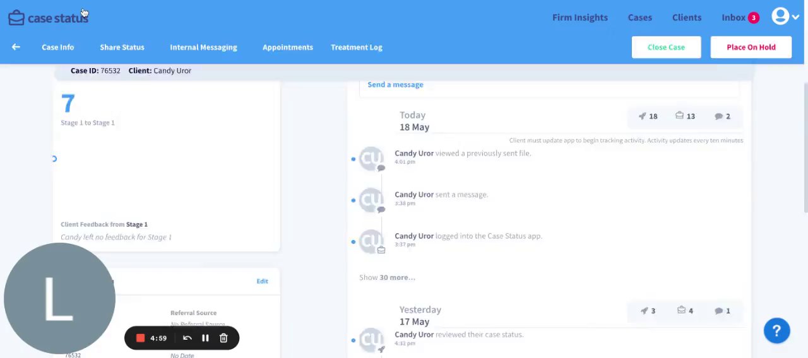Click the rocket count 18 for Today
Screen dimensions: 808x358
pyautogui.click(x=648, y=116)
